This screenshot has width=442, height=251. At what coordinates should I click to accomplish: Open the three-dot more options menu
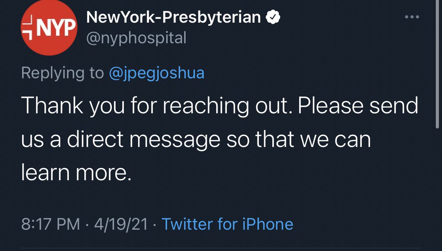point(412,17)
